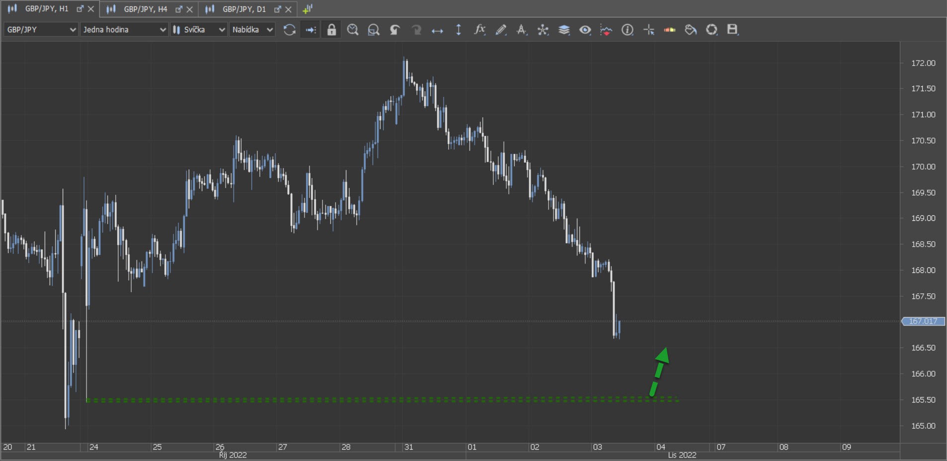Select the zoom by time tool
Screen dimensions: 947x461
tap(352, 30)
